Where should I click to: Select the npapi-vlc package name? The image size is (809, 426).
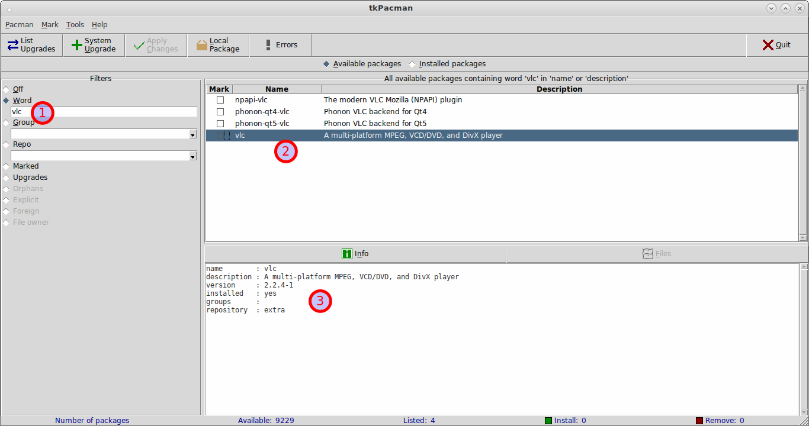pyautogui.click(x=251, y=100)
